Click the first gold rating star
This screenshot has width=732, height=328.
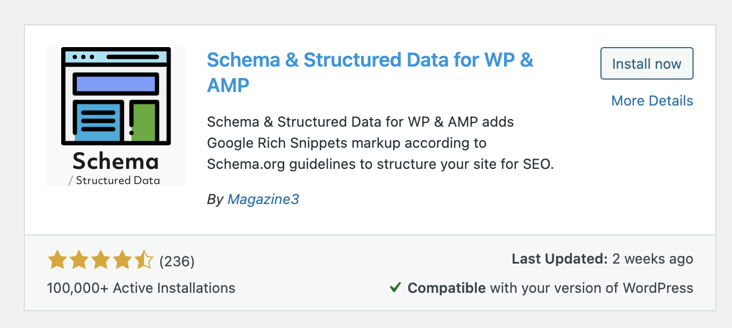(x=57, y=260)
